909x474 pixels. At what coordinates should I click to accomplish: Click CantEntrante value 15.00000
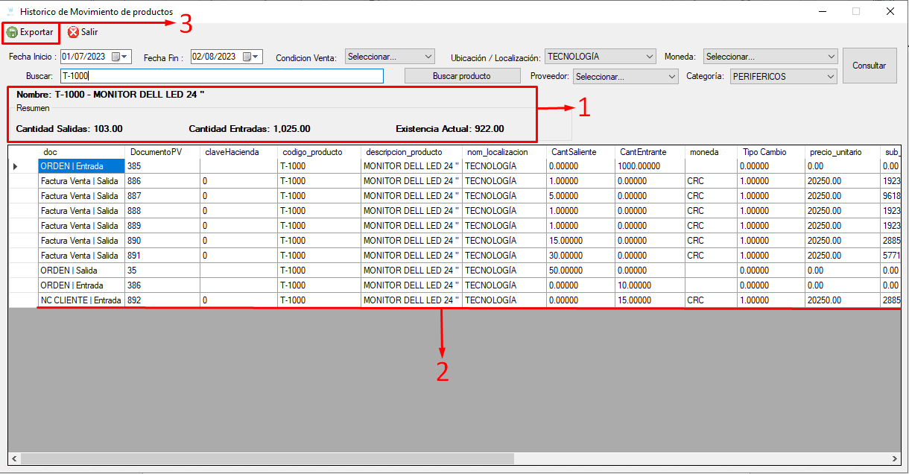[x=650, y=300]
